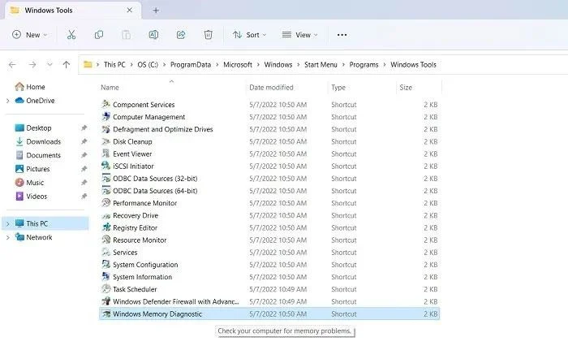Go forward with the right arrow
This screenshot has width=568, height=346.
[32, 64]
